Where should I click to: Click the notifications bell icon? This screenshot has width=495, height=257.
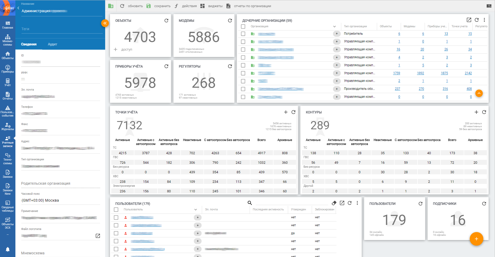point(8,249)
